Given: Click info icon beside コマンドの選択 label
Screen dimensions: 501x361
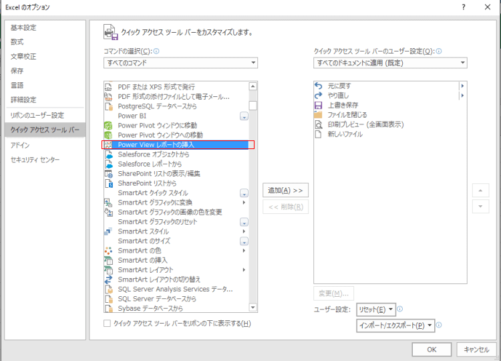Looking at the screenshot, I should click(x=156, y=51).
